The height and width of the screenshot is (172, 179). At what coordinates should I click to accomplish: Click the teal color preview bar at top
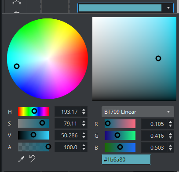point(120,8)
